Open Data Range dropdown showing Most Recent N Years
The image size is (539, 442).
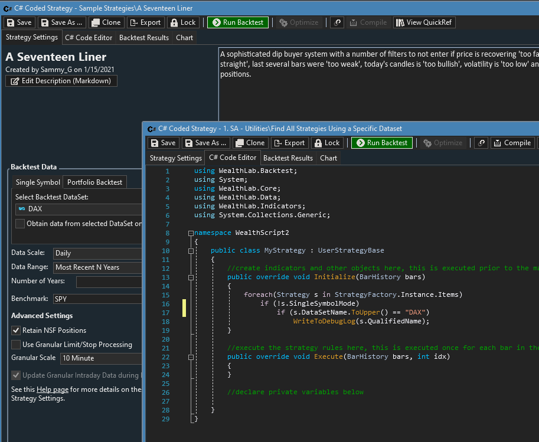(97, 267)
